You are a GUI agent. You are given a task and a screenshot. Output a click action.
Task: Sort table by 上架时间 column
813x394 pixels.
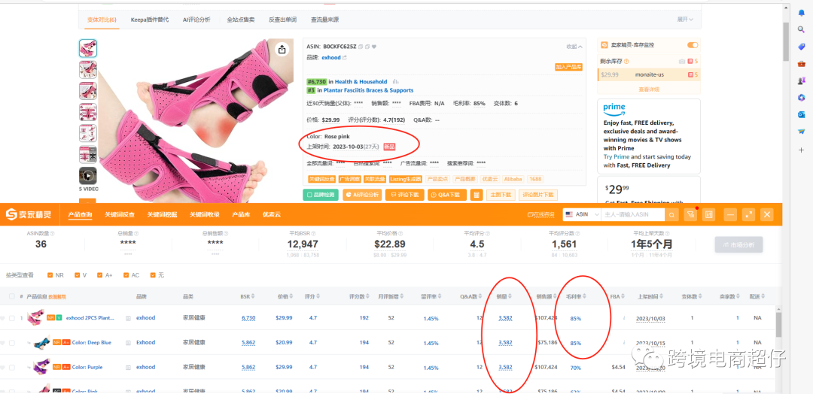(650, 297)
